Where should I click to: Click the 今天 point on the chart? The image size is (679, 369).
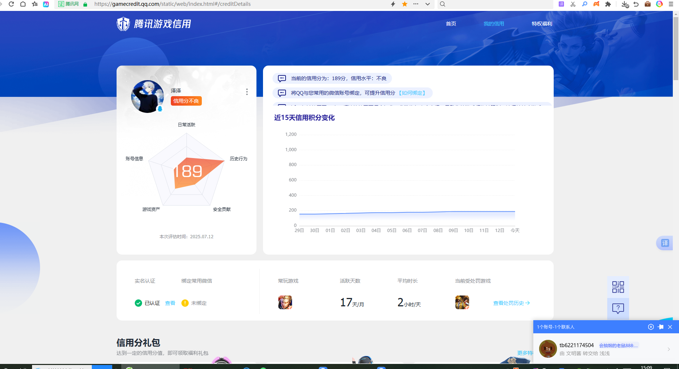[x=515, y=211]
